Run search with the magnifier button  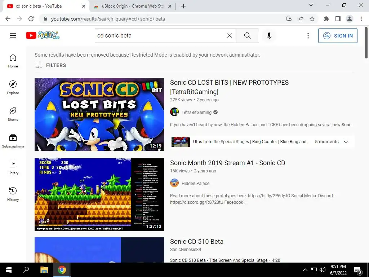coord(247,36)
